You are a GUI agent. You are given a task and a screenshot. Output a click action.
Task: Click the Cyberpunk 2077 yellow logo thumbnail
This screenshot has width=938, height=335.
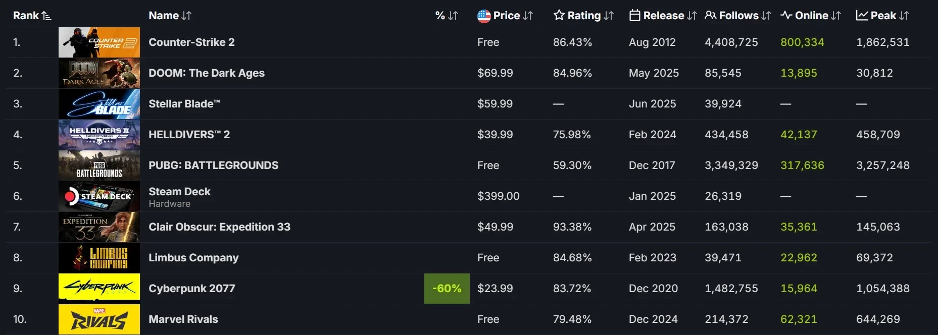99,289
